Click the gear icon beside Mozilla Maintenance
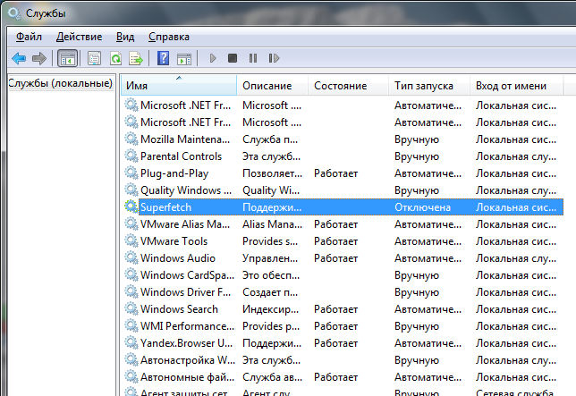 [131, 139]
